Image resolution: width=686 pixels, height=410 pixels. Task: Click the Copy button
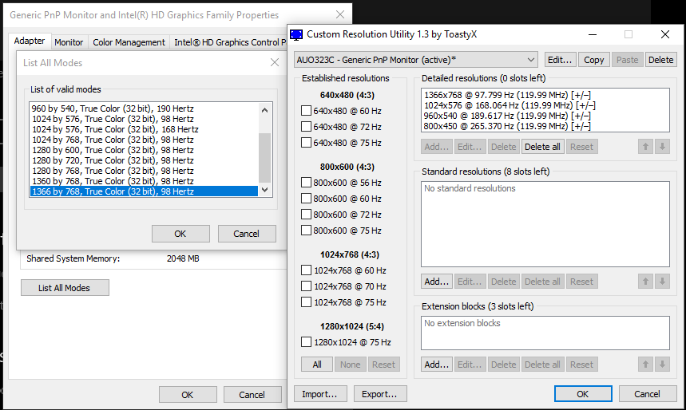[x=593, y=60]
